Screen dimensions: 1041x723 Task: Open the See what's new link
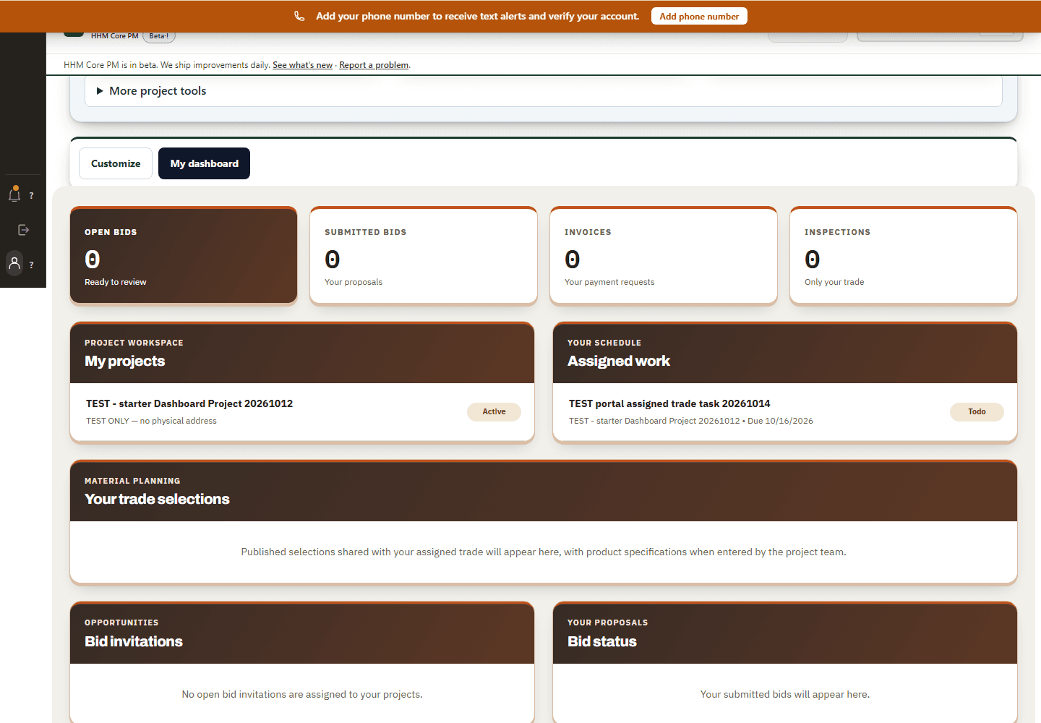pyautogui.click(x=302, y=65)
